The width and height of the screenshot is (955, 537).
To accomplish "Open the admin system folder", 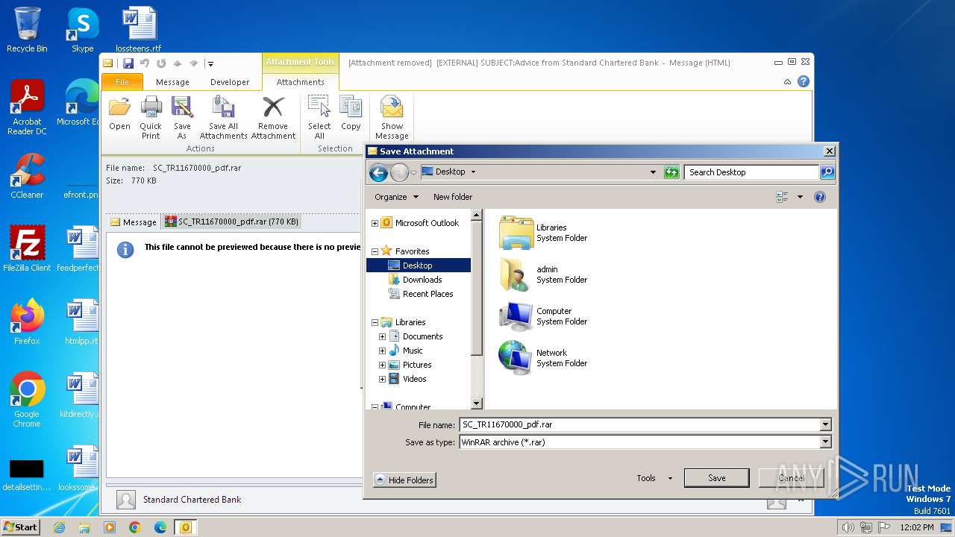I will [x=544, y=274].
